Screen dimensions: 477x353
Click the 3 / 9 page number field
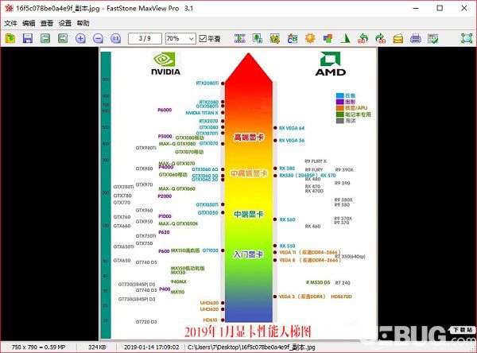click(145, 39)
